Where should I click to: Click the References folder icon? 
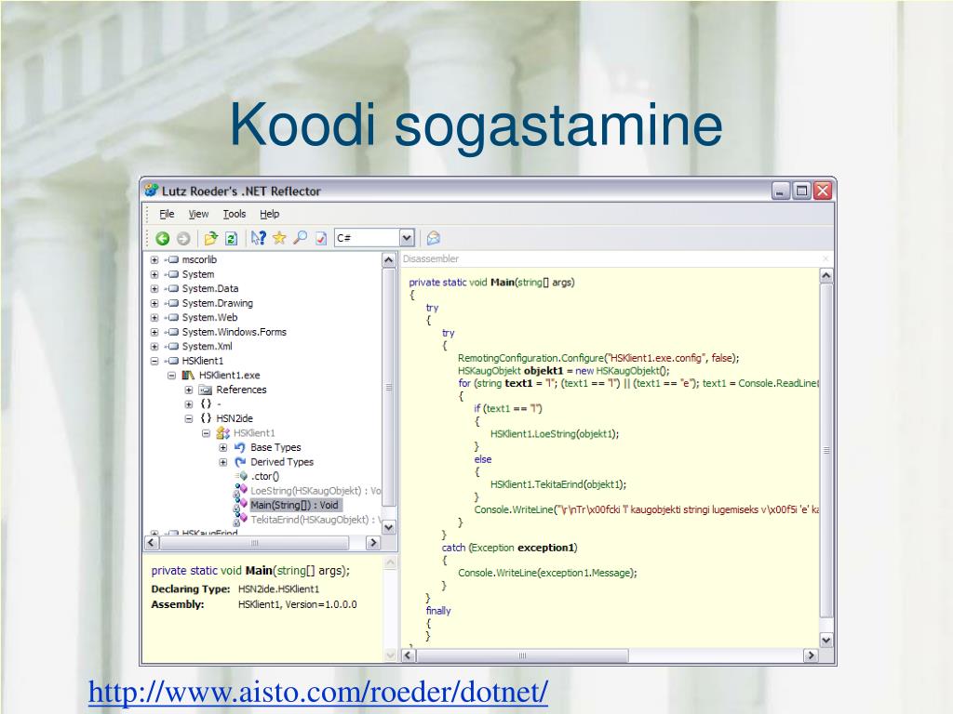click(x=206, y=390)
